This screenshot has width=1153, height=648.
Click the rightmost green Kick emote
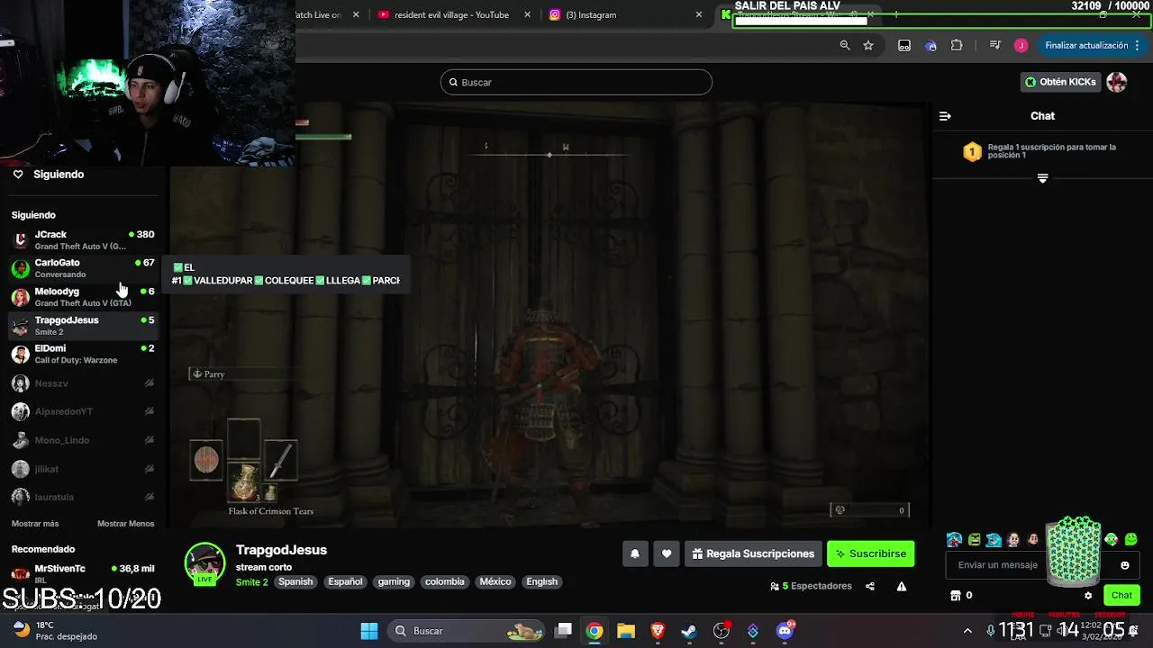1131,539
